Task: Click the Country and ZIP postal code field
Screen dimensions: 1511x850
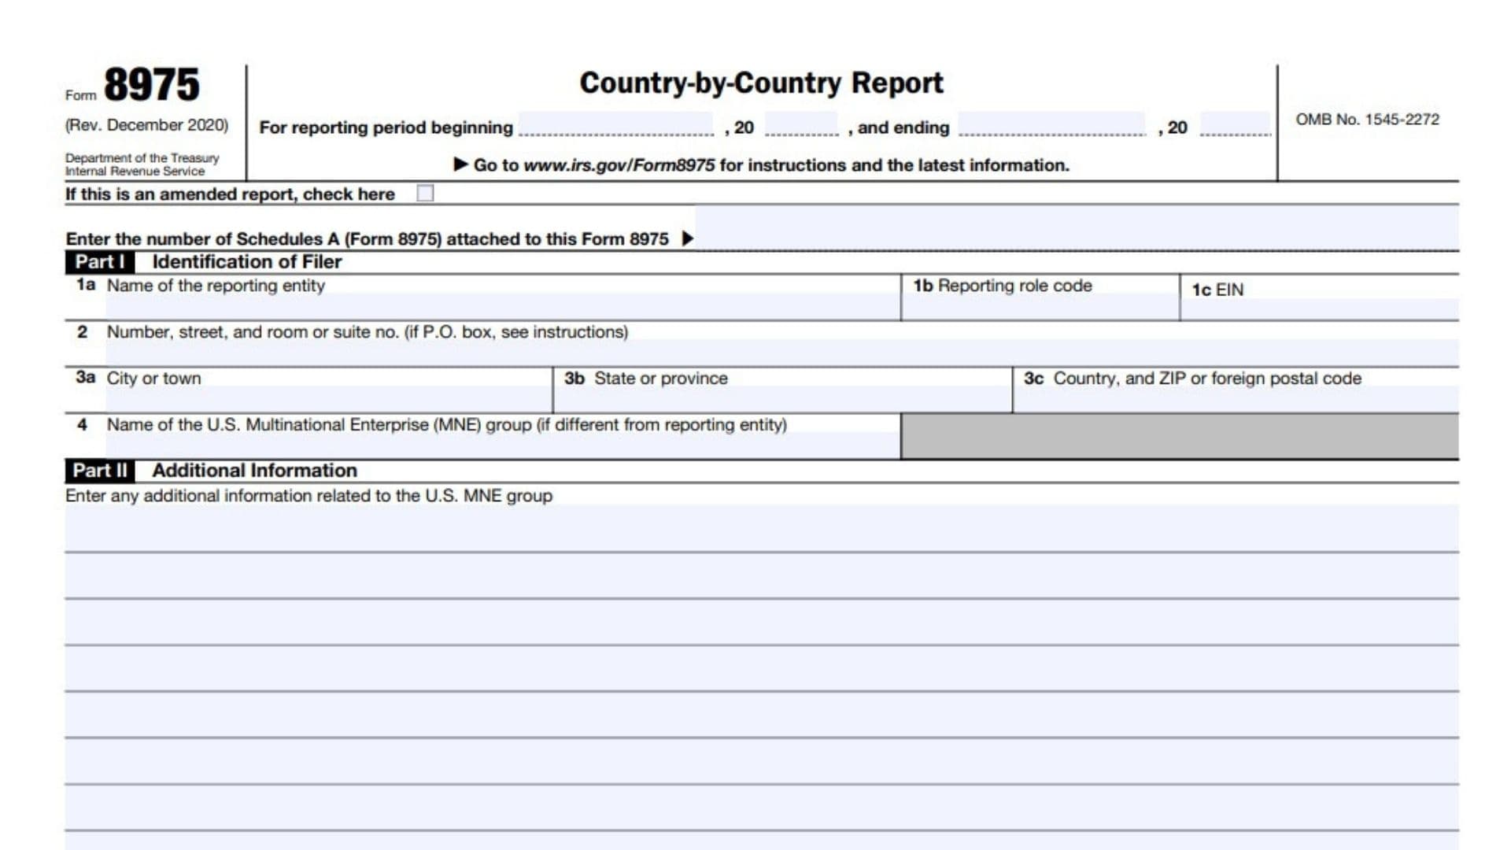Action: click(1236, 399)
